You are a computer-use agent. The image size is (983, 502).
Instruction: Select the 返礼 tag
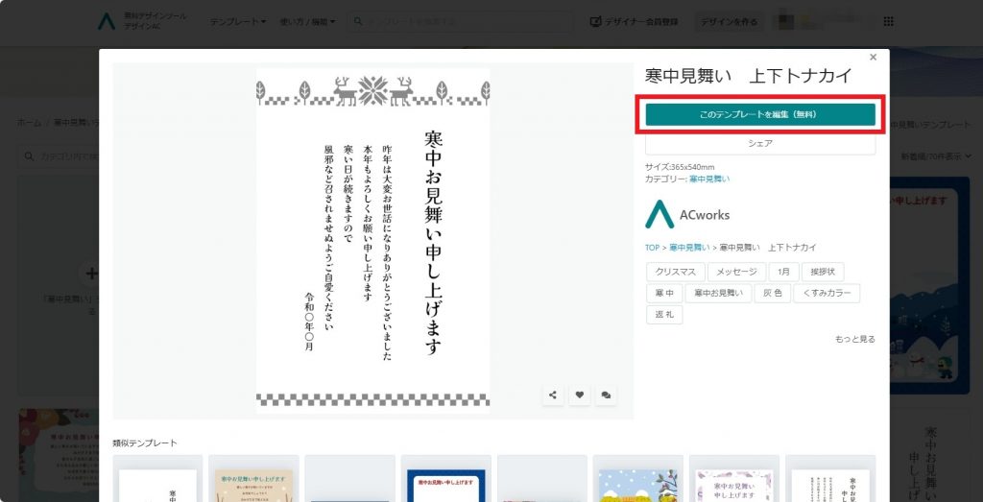[664, 315]
